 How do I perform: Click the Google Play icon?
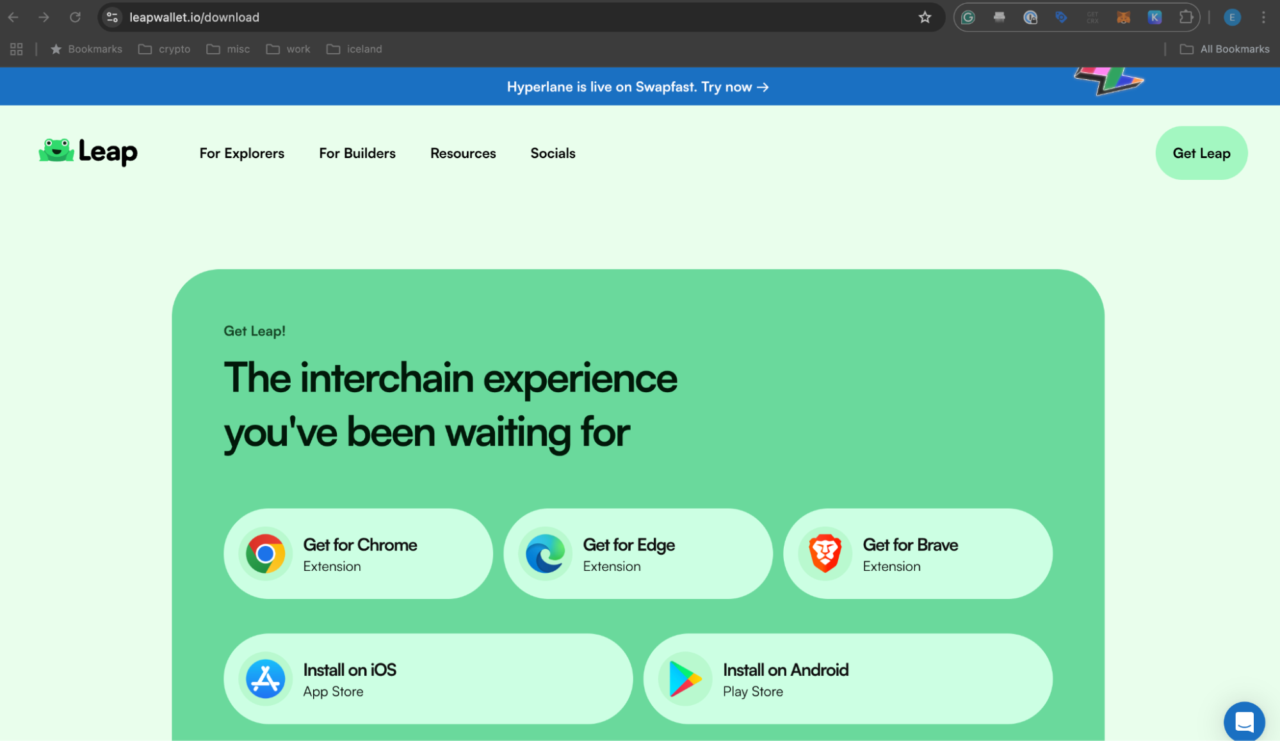pyautogui.click(x=685, y=679)
